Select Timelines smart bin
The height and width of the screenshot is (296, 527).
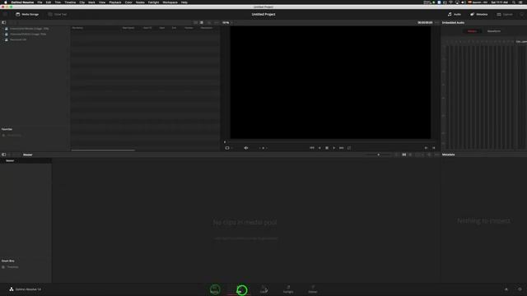13,267
